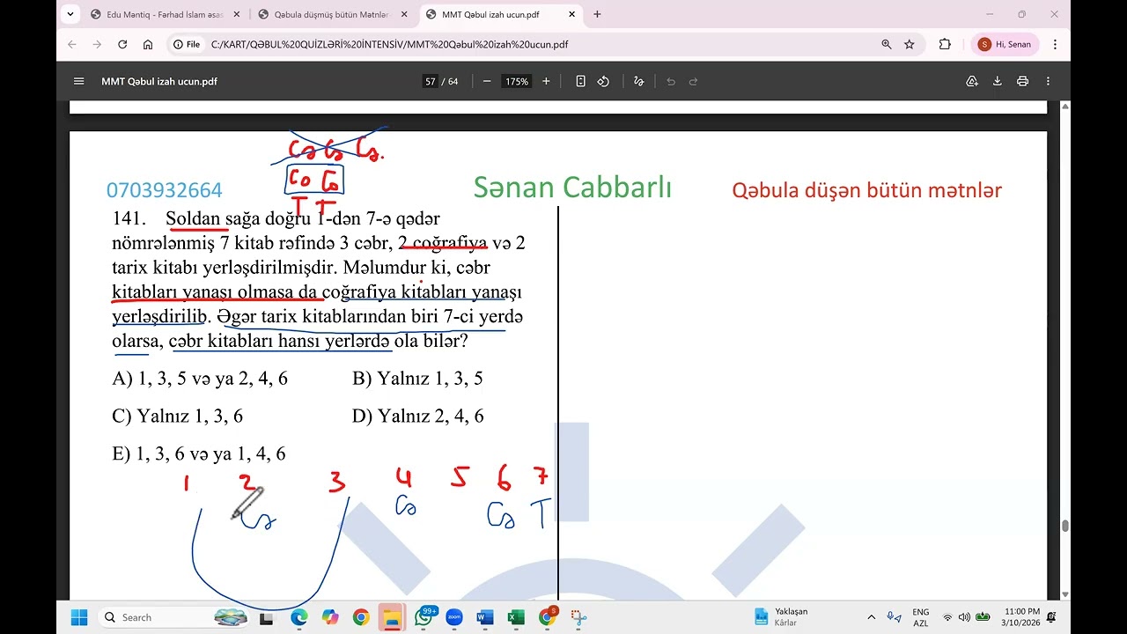This screenshot has width=1127, height=634.
Task: Click the Qəbula düşən bütün mətnlər heading
Action: coord(867,190)
